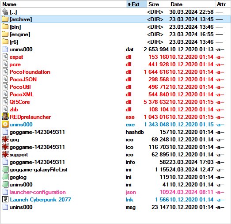Select the [archive] folder name
This screenshot has width=231, height=224.
click(x=21, y=19)
